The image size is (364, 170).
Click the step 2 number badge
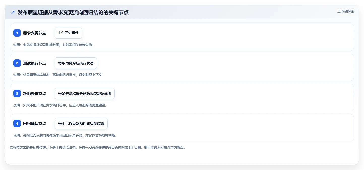pos(17,63)
